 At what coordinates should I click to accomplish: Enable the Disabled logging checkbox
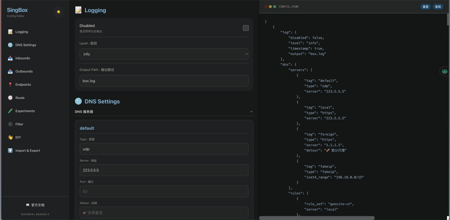[246, 28]
